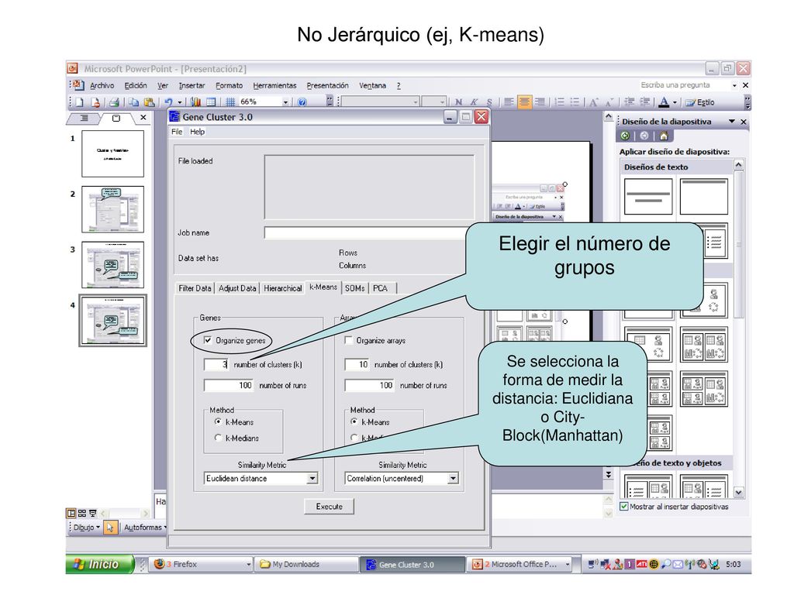Switch to the Filter Data tab
The width and height of the screenshot is (794, 595).
click(x=195, y=288)
